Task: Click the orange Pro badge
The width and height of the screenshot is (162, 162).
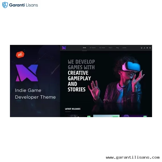Action: pyautogui.click(x=20, y=55)
